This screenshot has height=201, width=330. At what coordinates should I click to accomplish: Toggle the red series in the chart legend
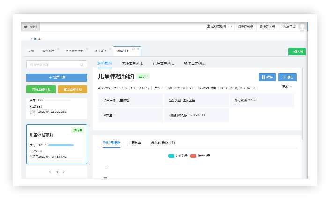193,156
